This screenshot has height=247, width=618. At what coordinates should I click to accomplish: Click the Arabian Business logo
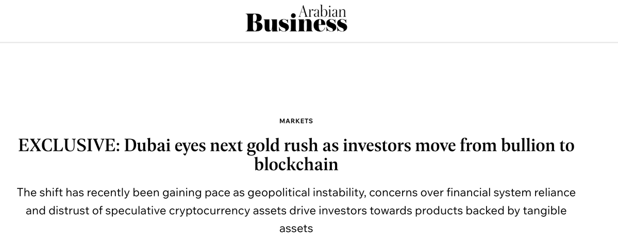click(x=296, y=21)
